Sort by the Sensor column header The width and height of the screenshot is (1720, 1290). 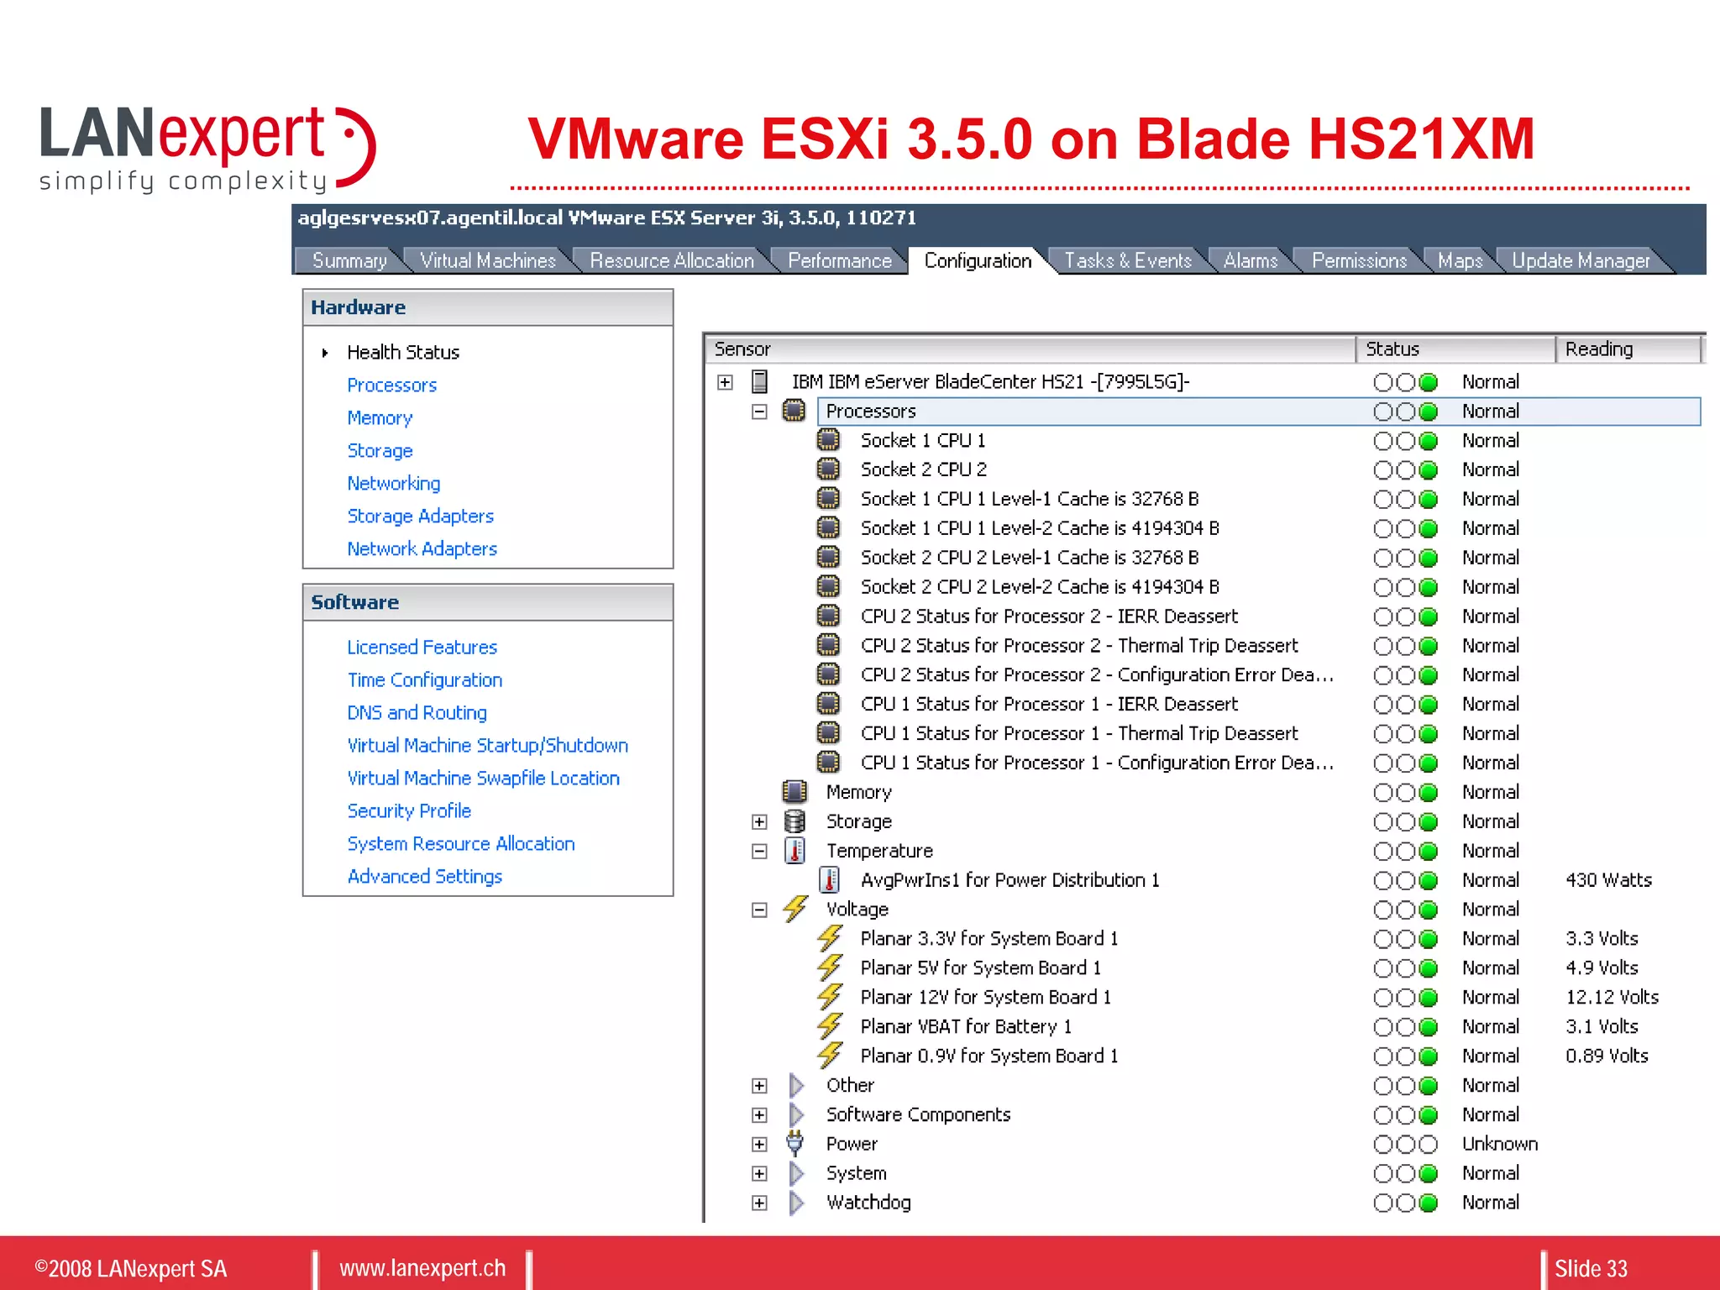[x=1030, y=349]
